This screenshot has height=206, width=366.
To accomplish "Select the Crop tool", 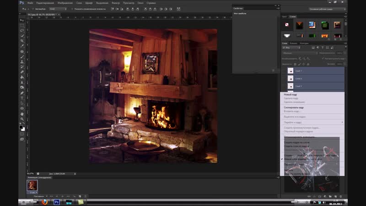I will coord(22,41).
